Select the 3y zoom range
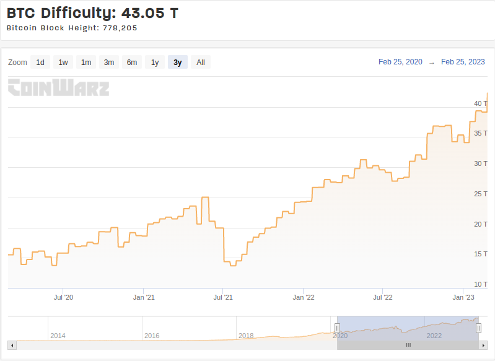 click(x=178, y=62)
